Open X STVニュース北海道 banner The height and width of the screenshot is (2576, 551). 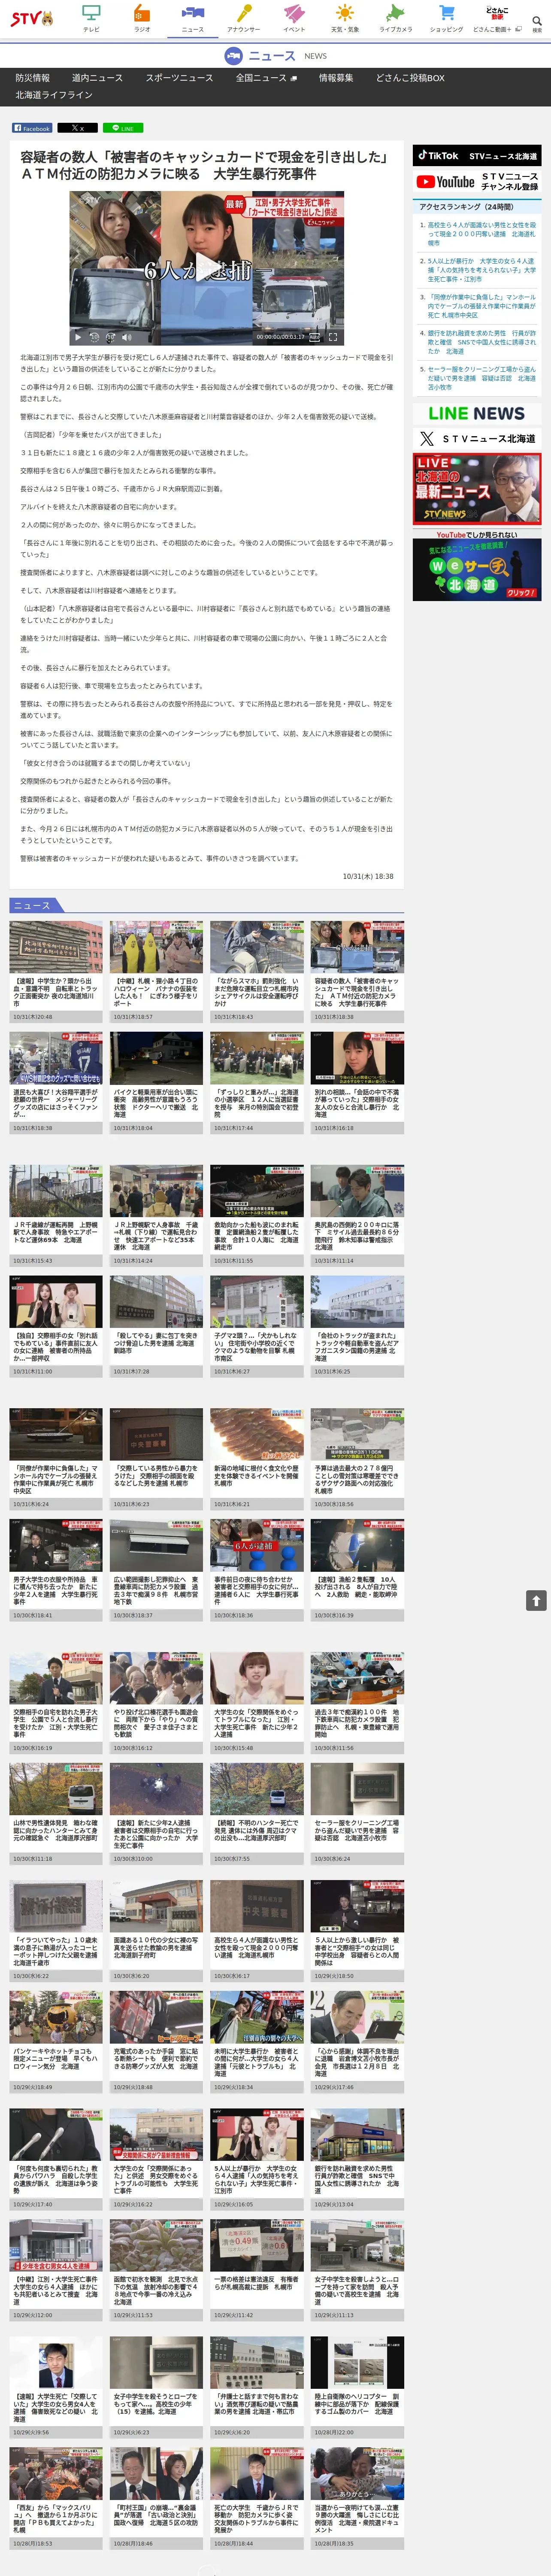(x=477, y=439)
